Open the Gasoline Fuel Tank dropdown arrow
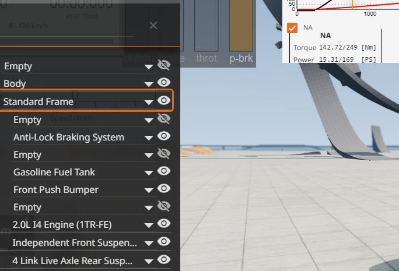 point(149,173)
